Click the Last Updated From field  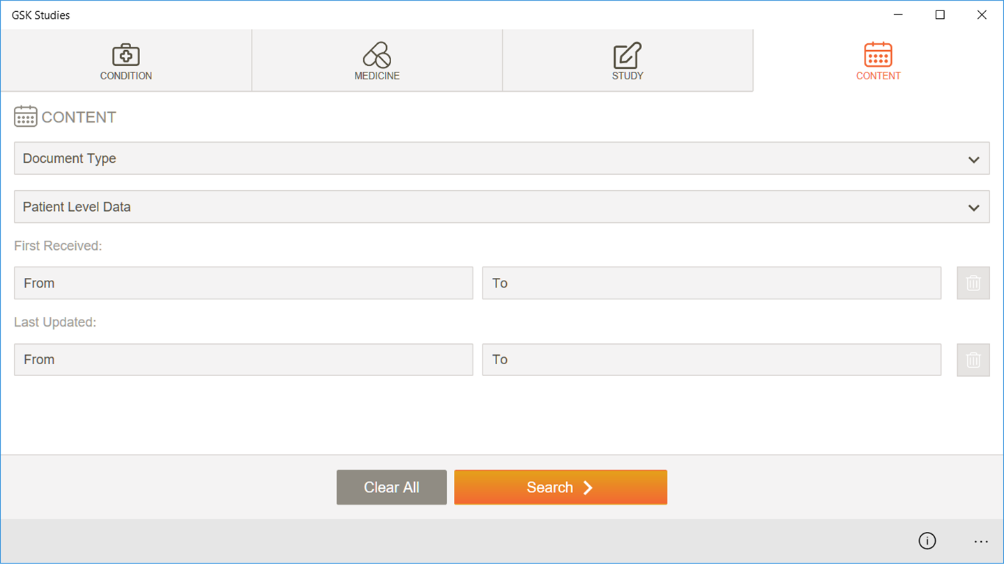pos(243,359)
